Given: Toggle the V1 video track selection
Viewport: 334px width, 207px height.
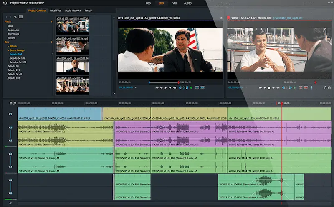Looking at the screenshot, I should point(10,114).
